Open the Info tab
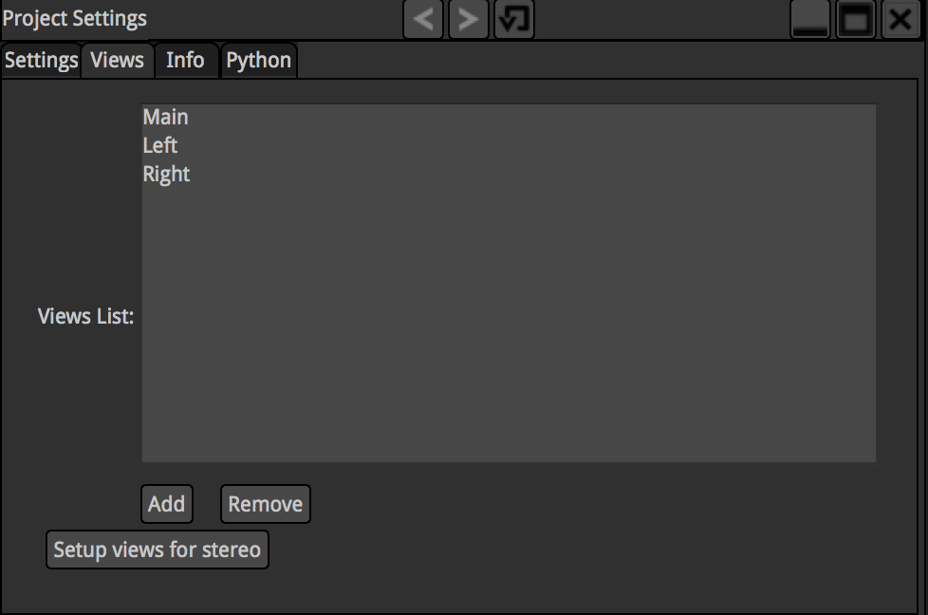928x615 pixels. (185, 61)
